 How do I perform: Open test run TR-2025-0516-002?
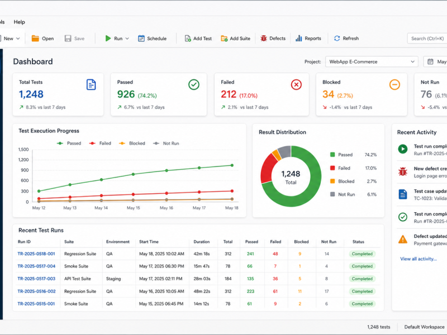(x=36, y=291)
